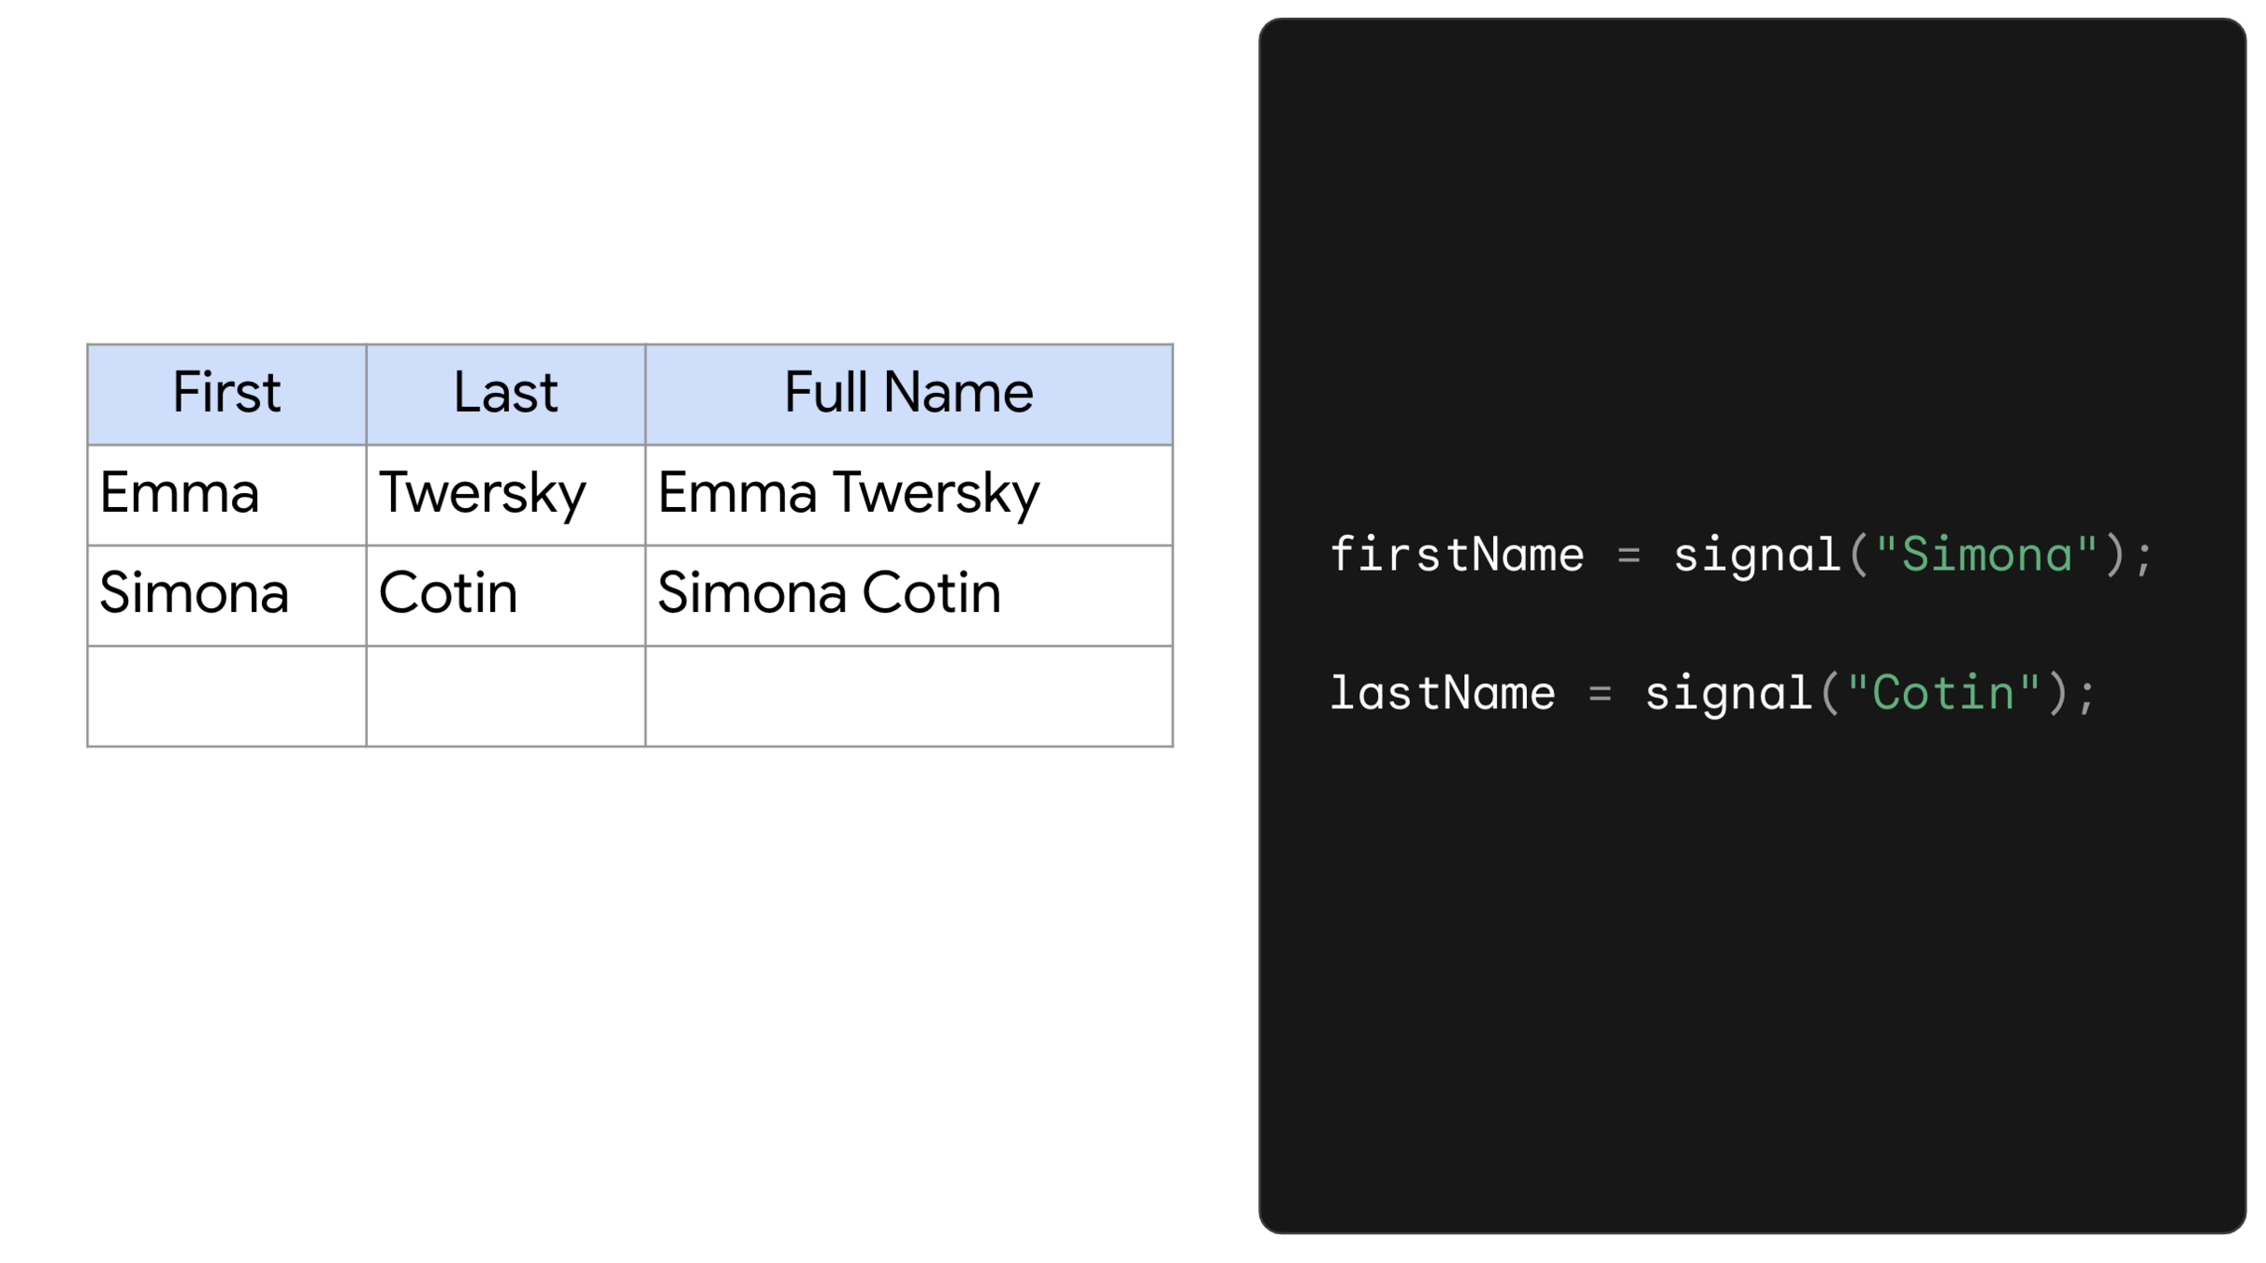Image resolution: width=2266 pixels, height=1263 pixels.
Task: Click the firstName variable in code
Action: pyautogui.click(x=1456, y=555)
